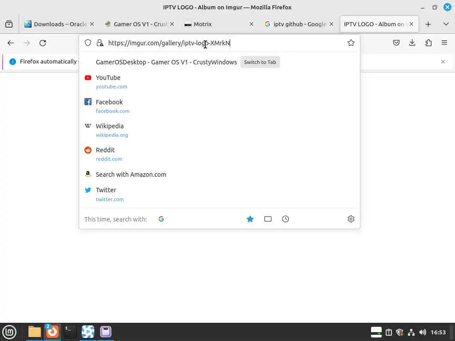
Task: Open file manager from taskbar
Action: [x=35, y=332]
